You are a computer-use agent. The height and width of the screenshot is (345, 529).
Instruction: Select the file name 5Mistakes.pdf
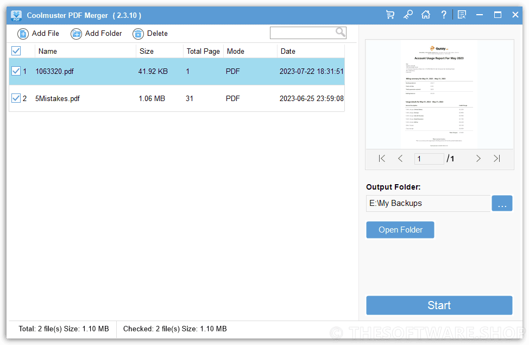58,98
